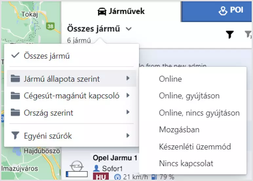Click the speedometer icon by 21 km/h
253x181 pixels.
117,177
